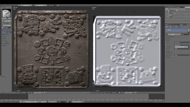Open the Diffuse BSDF surface shader dropdown
The height and width of the screenshot is (107, 190).
[182, 42]
